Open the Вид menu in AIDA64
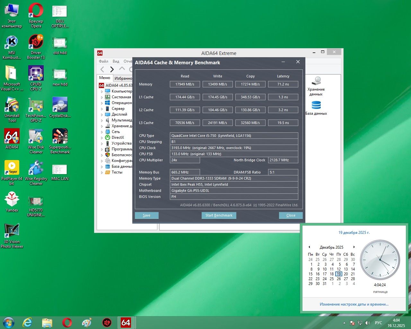 click(116, 61)
